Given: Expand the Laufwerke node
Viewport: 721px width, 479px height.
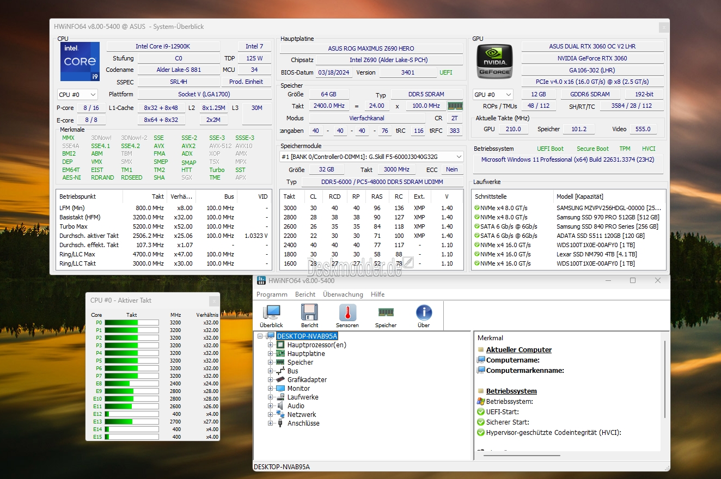Looking at the screenshot, I should tap(270, 397).
